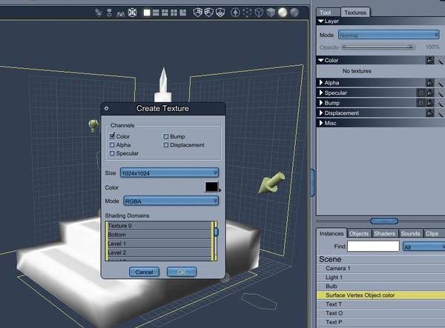445x328 pixels.
Task: Select Camera 1 in Scene list
Action: pos(380,268)
